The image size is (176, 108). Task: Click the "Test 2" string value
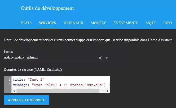pyautogui.click(x=36, y=80)
